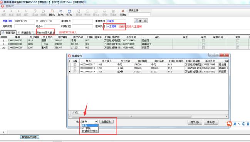Toggle 审核 checkbox in main table row 2
This screenshot has width=250, height=142.
[203, 44]
